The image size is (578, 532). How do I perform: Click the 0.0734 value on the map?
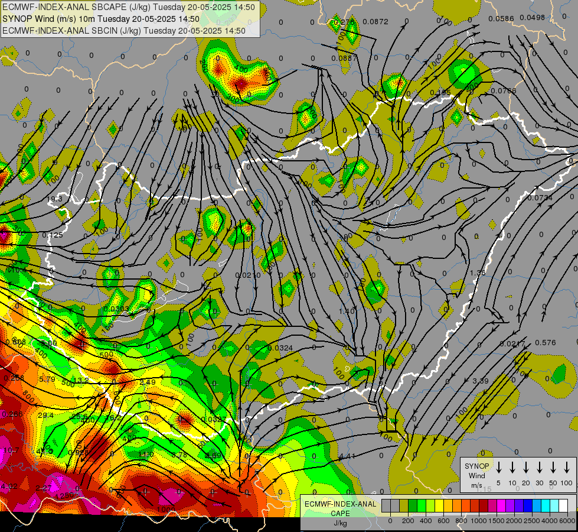coord(540,198)
